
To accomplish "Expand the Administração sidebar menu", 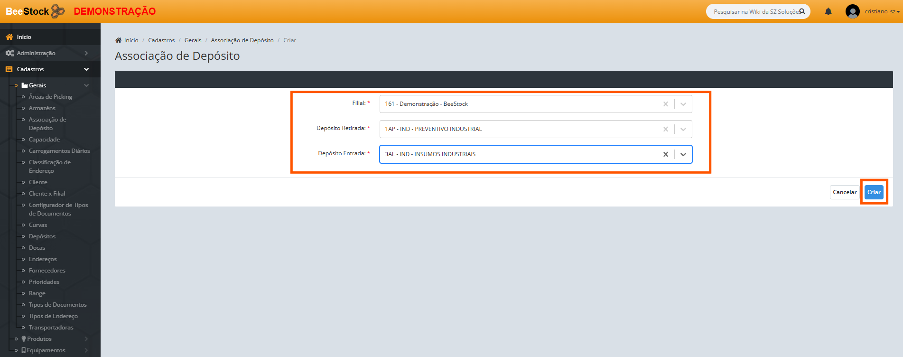I will (x=50, y=53).
